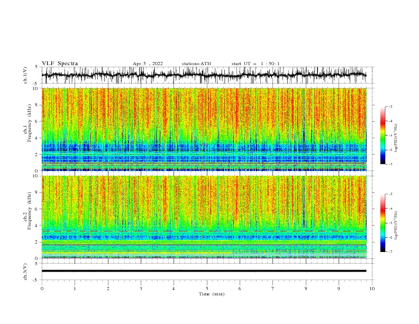Click time axis tick label "9"
The image size is (419, 324).
[x=339, y=289]
